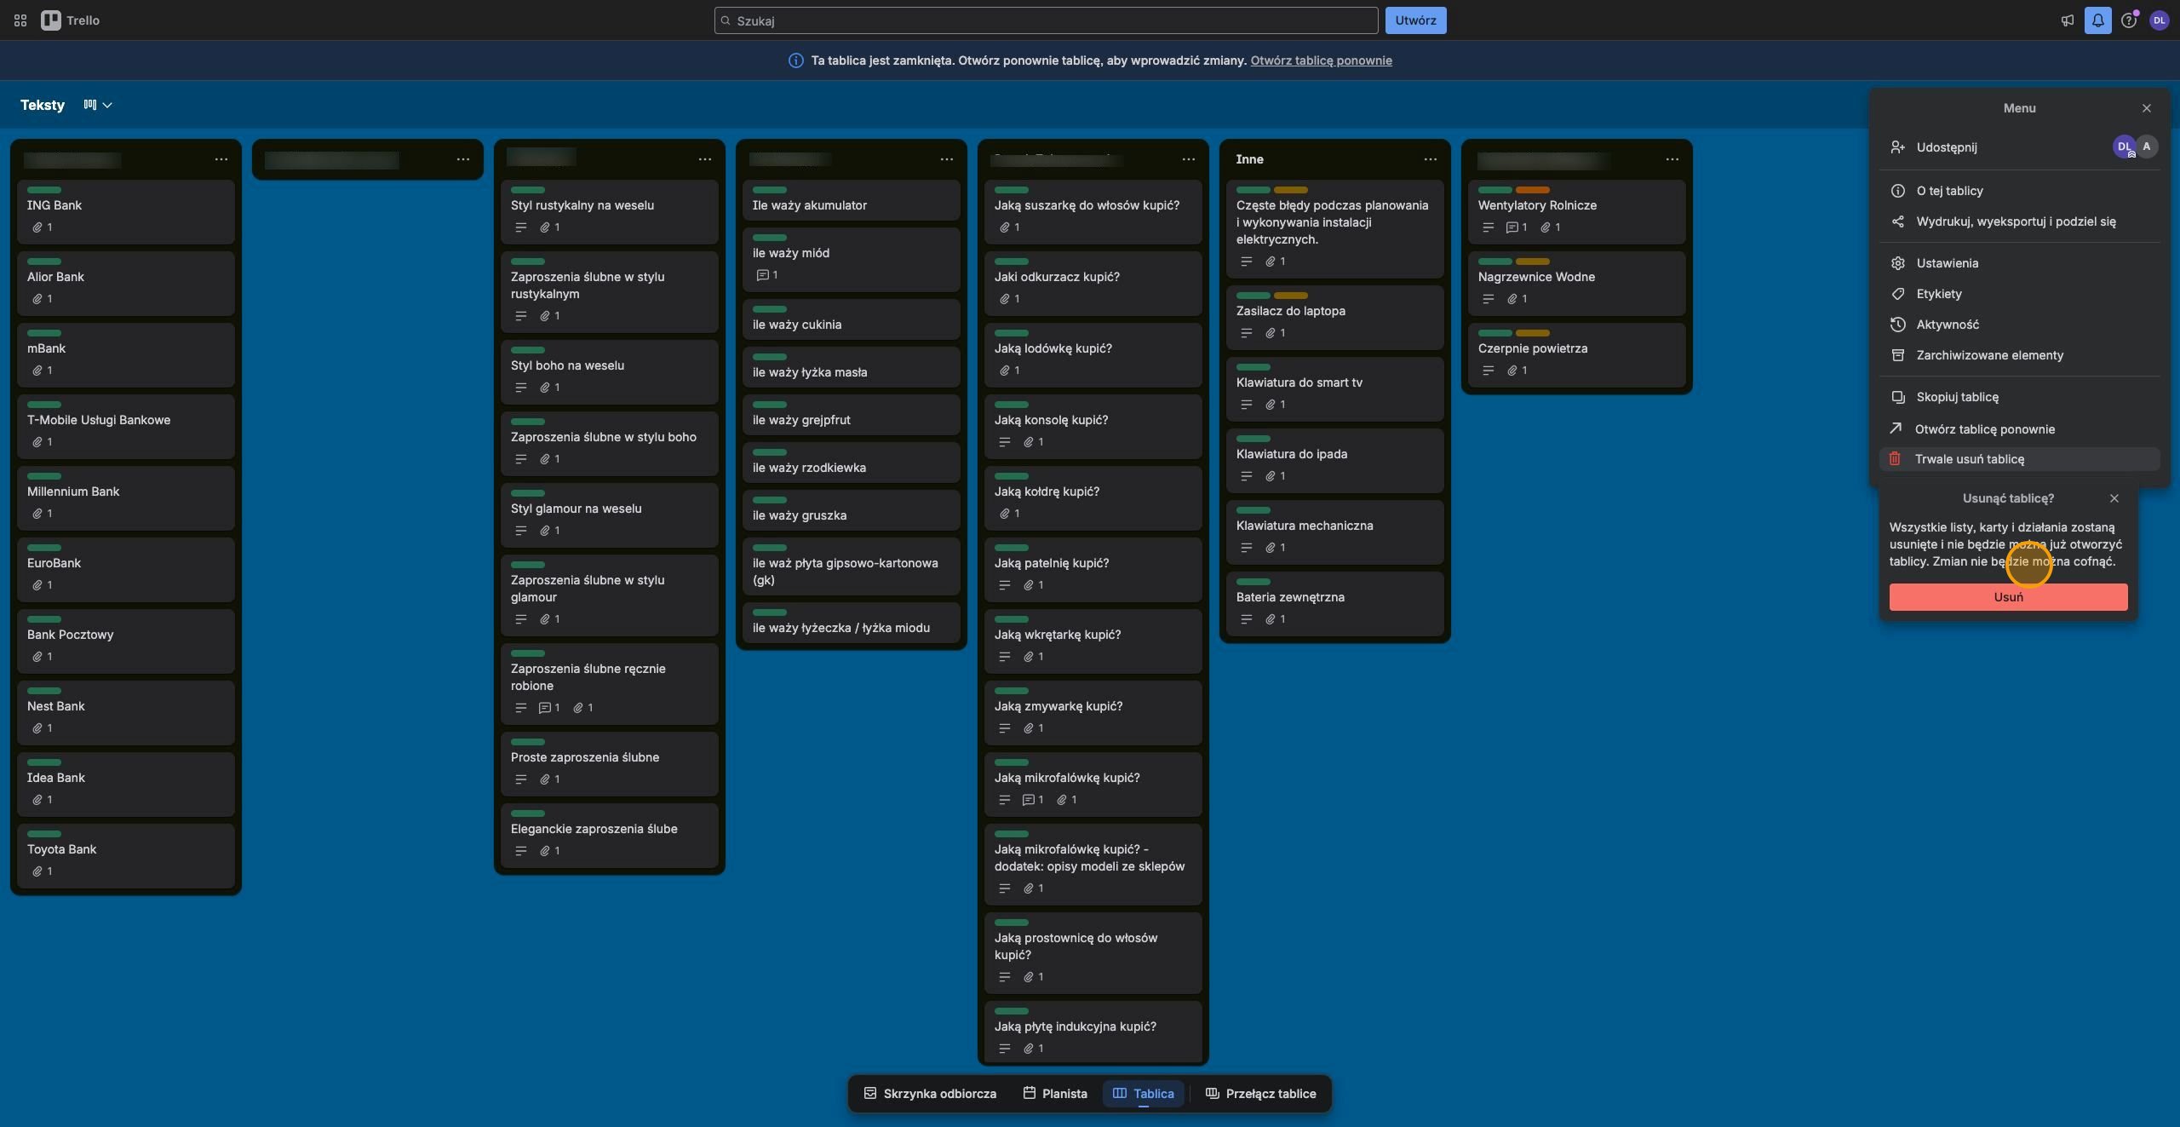Open the Jaką lodówkę kupić? card
The width and height of the screenshot is (2180, 1127).
click(x=1093, y=355)
